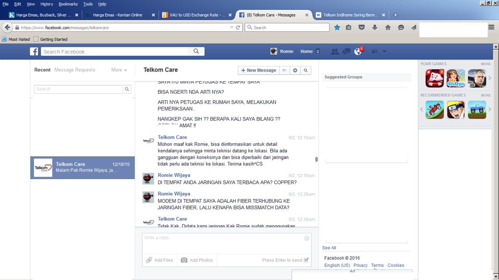Open a new browser tab with plus
This screenshot has width=499, height=280.
396,15
